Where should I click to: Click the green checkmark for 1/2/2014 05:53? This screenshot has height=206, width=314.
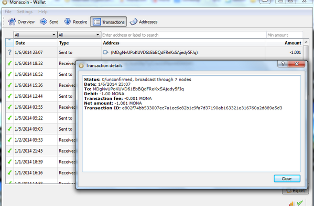(9, 140)
